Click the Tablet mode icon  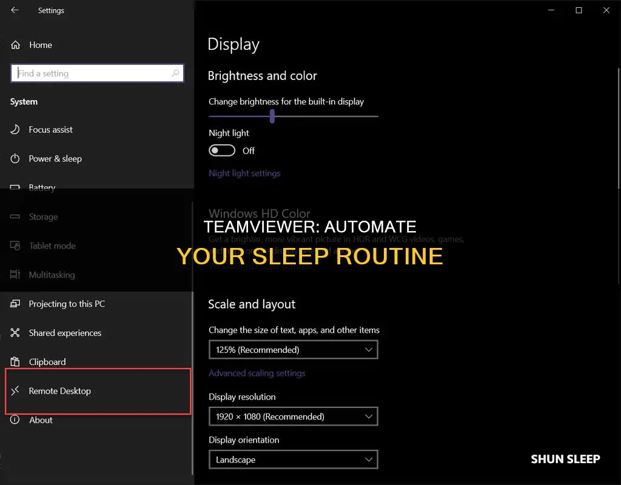pyautogui.click(x=15, y=246)
